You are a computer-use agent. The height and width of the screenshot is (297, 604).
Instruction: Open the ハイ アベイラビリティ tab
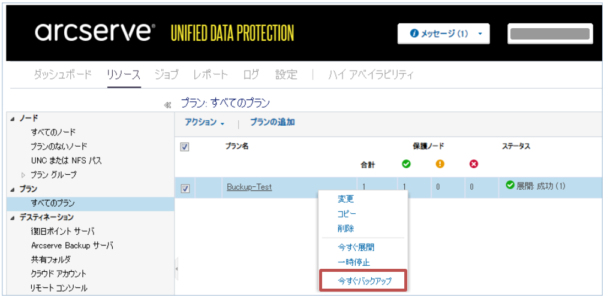pyautogui.click(x=371, y=74)
